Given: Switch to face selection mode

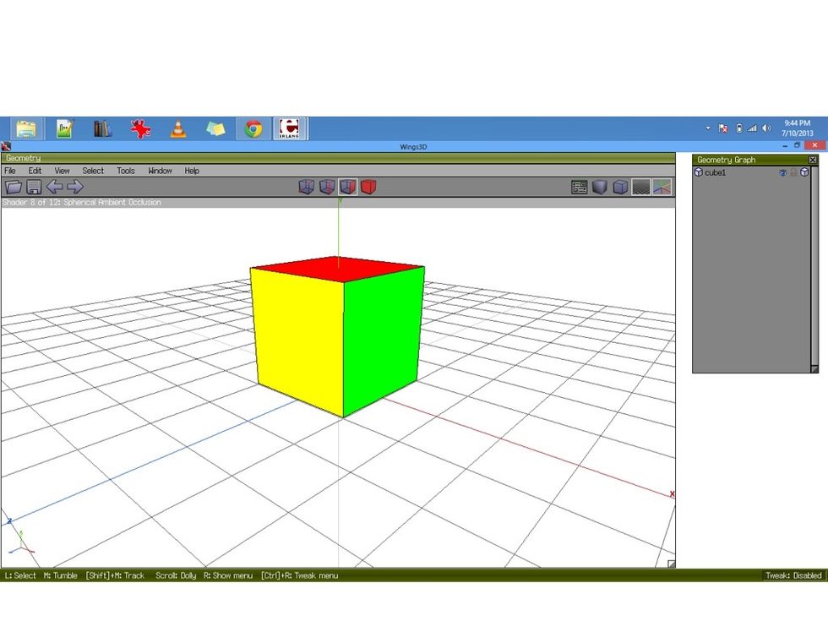Looking at the screenshot, I should [347, 187].
